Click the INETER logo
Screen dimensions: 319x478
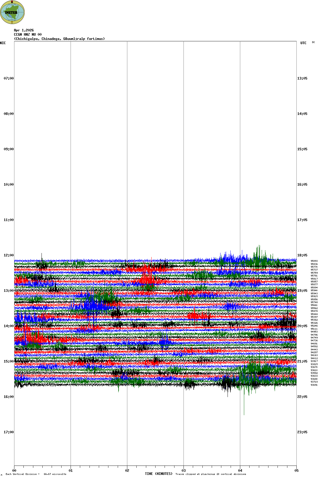(12, 12)
